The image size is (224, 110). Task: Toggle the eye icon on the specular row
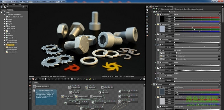[220, 24]
